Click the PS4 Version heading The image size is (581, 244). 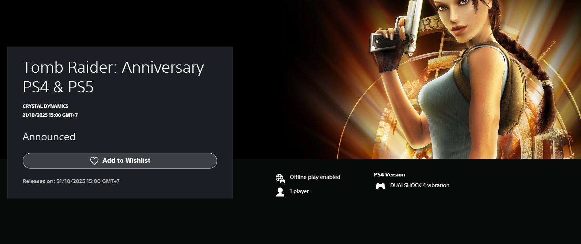[x=389, y=175]
